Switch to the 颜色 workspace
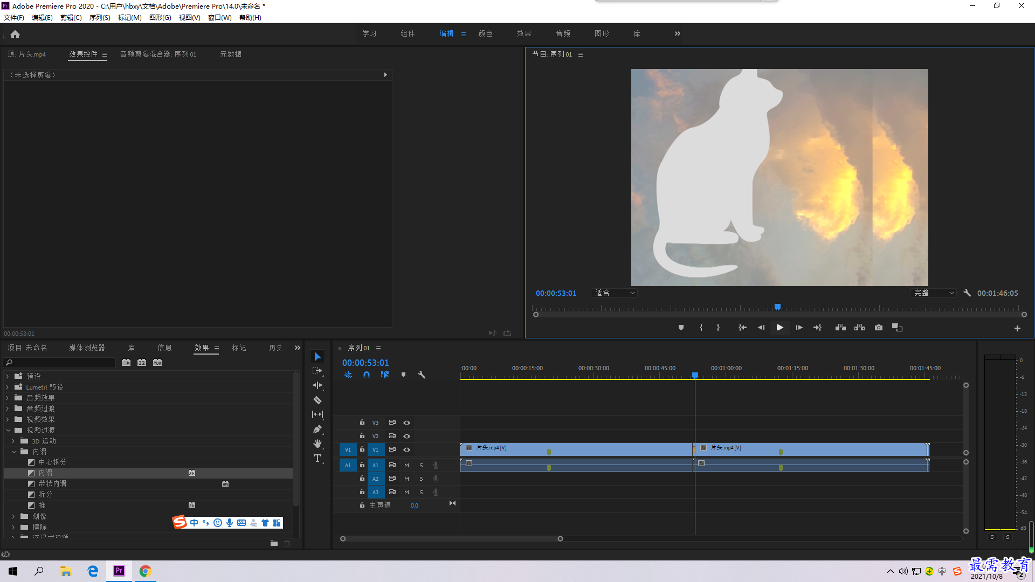The height and width of the screenshot is (582, 1035). click(485, 33)
